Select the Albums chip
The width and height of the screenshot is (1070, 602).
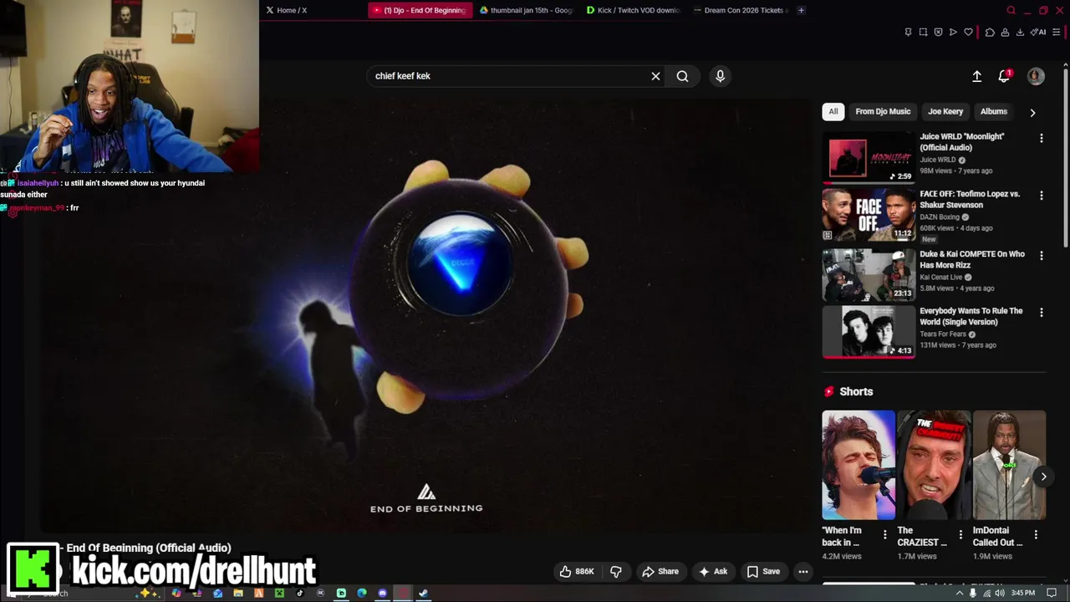pyautogui.click(x=994, y=111)
